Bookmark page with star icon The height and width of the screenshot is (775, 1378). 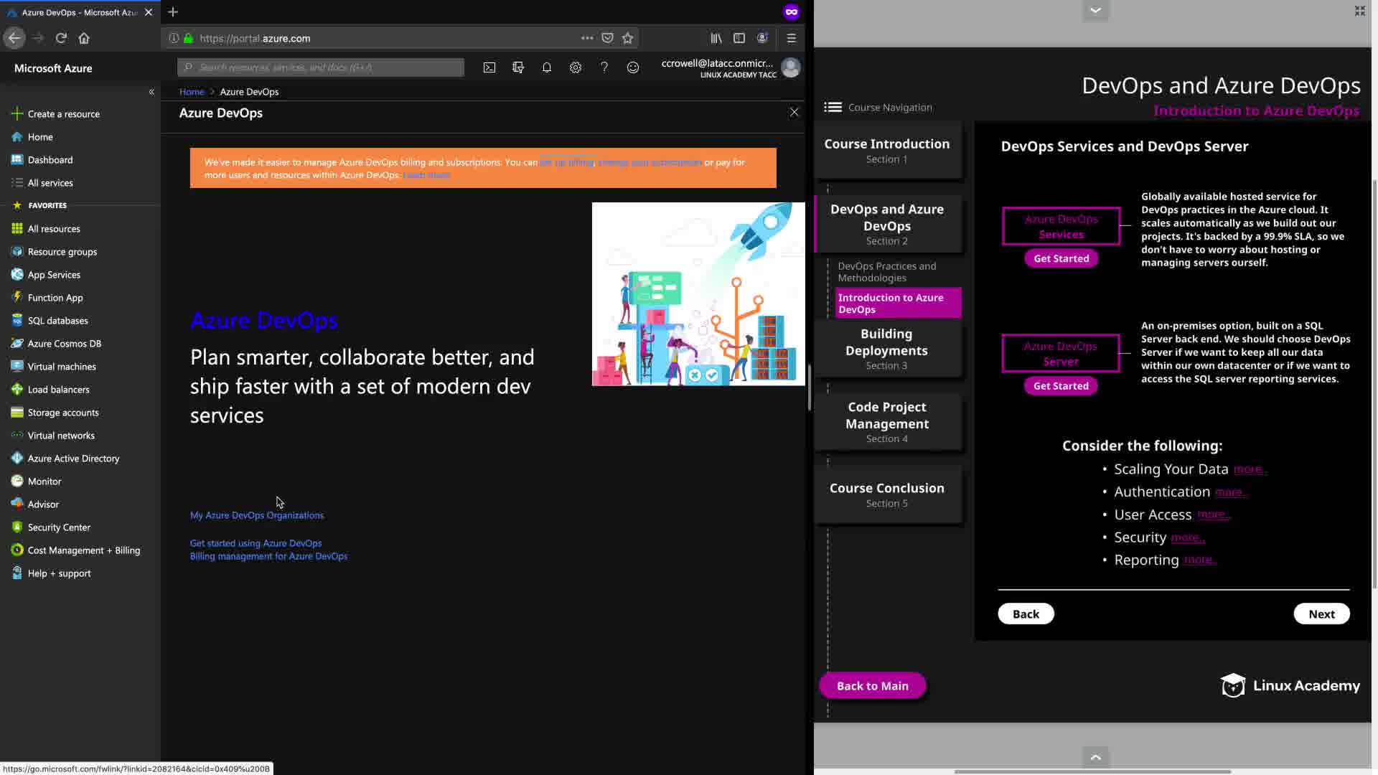pyautogui.click(x=628, y=38)
